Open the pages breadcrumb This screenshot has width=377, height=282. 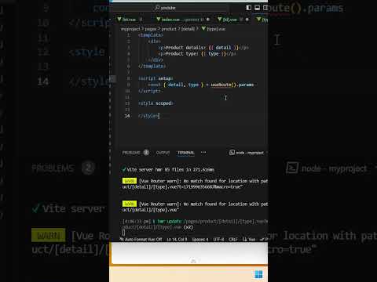click(151, 29)
